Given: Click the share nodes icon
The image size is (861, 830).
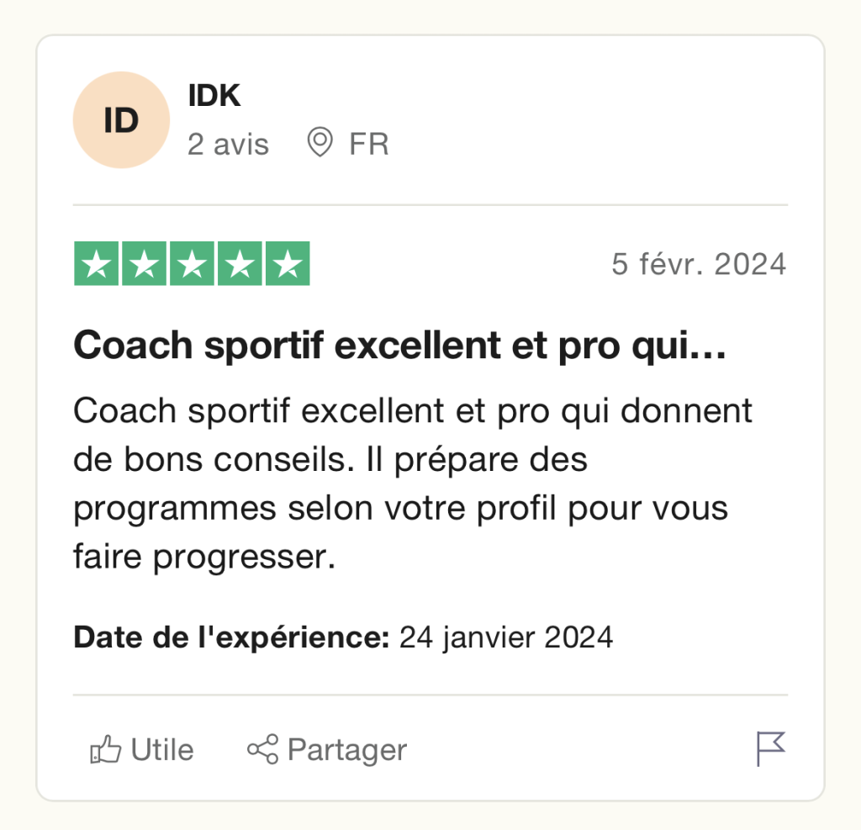Looking at the screenshot, I should pyautogui.click(x=263, y=749).
